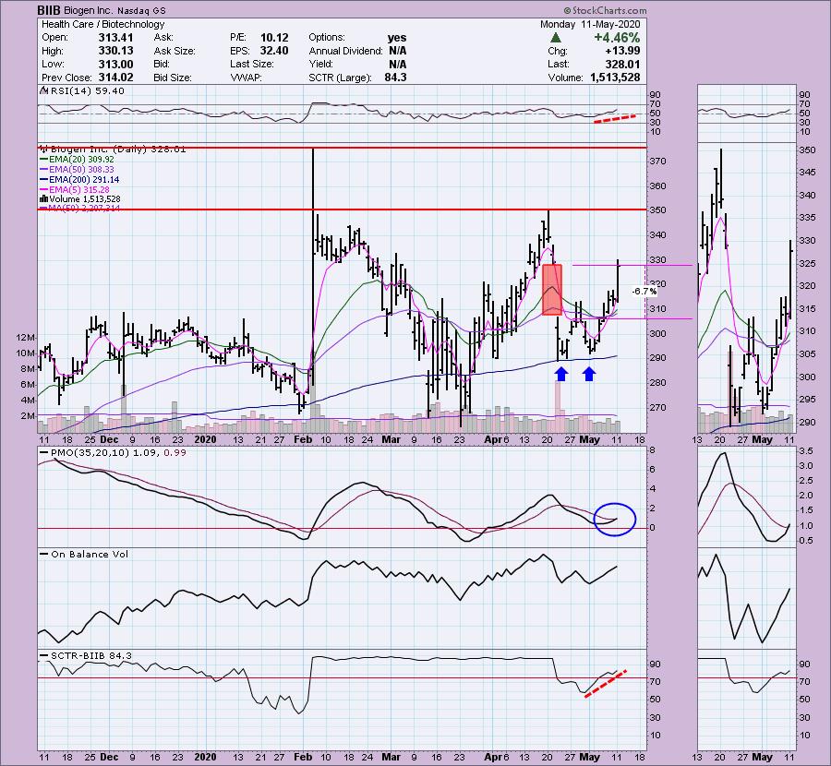Select the Chg value +13.99

coord(622,51)
